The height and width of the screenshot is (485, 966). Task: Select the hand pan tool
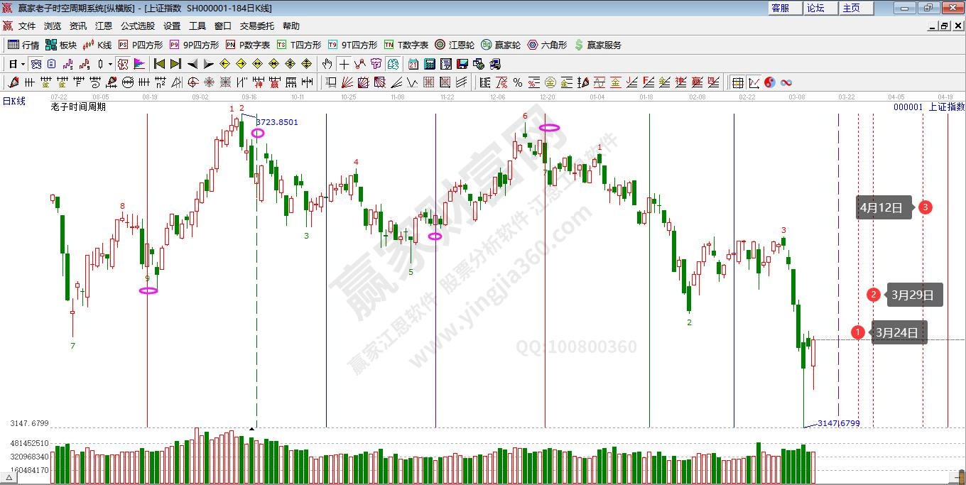[327, 64]
